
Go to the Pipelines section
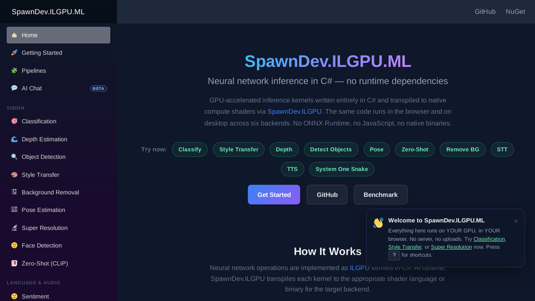coord(58,71)
